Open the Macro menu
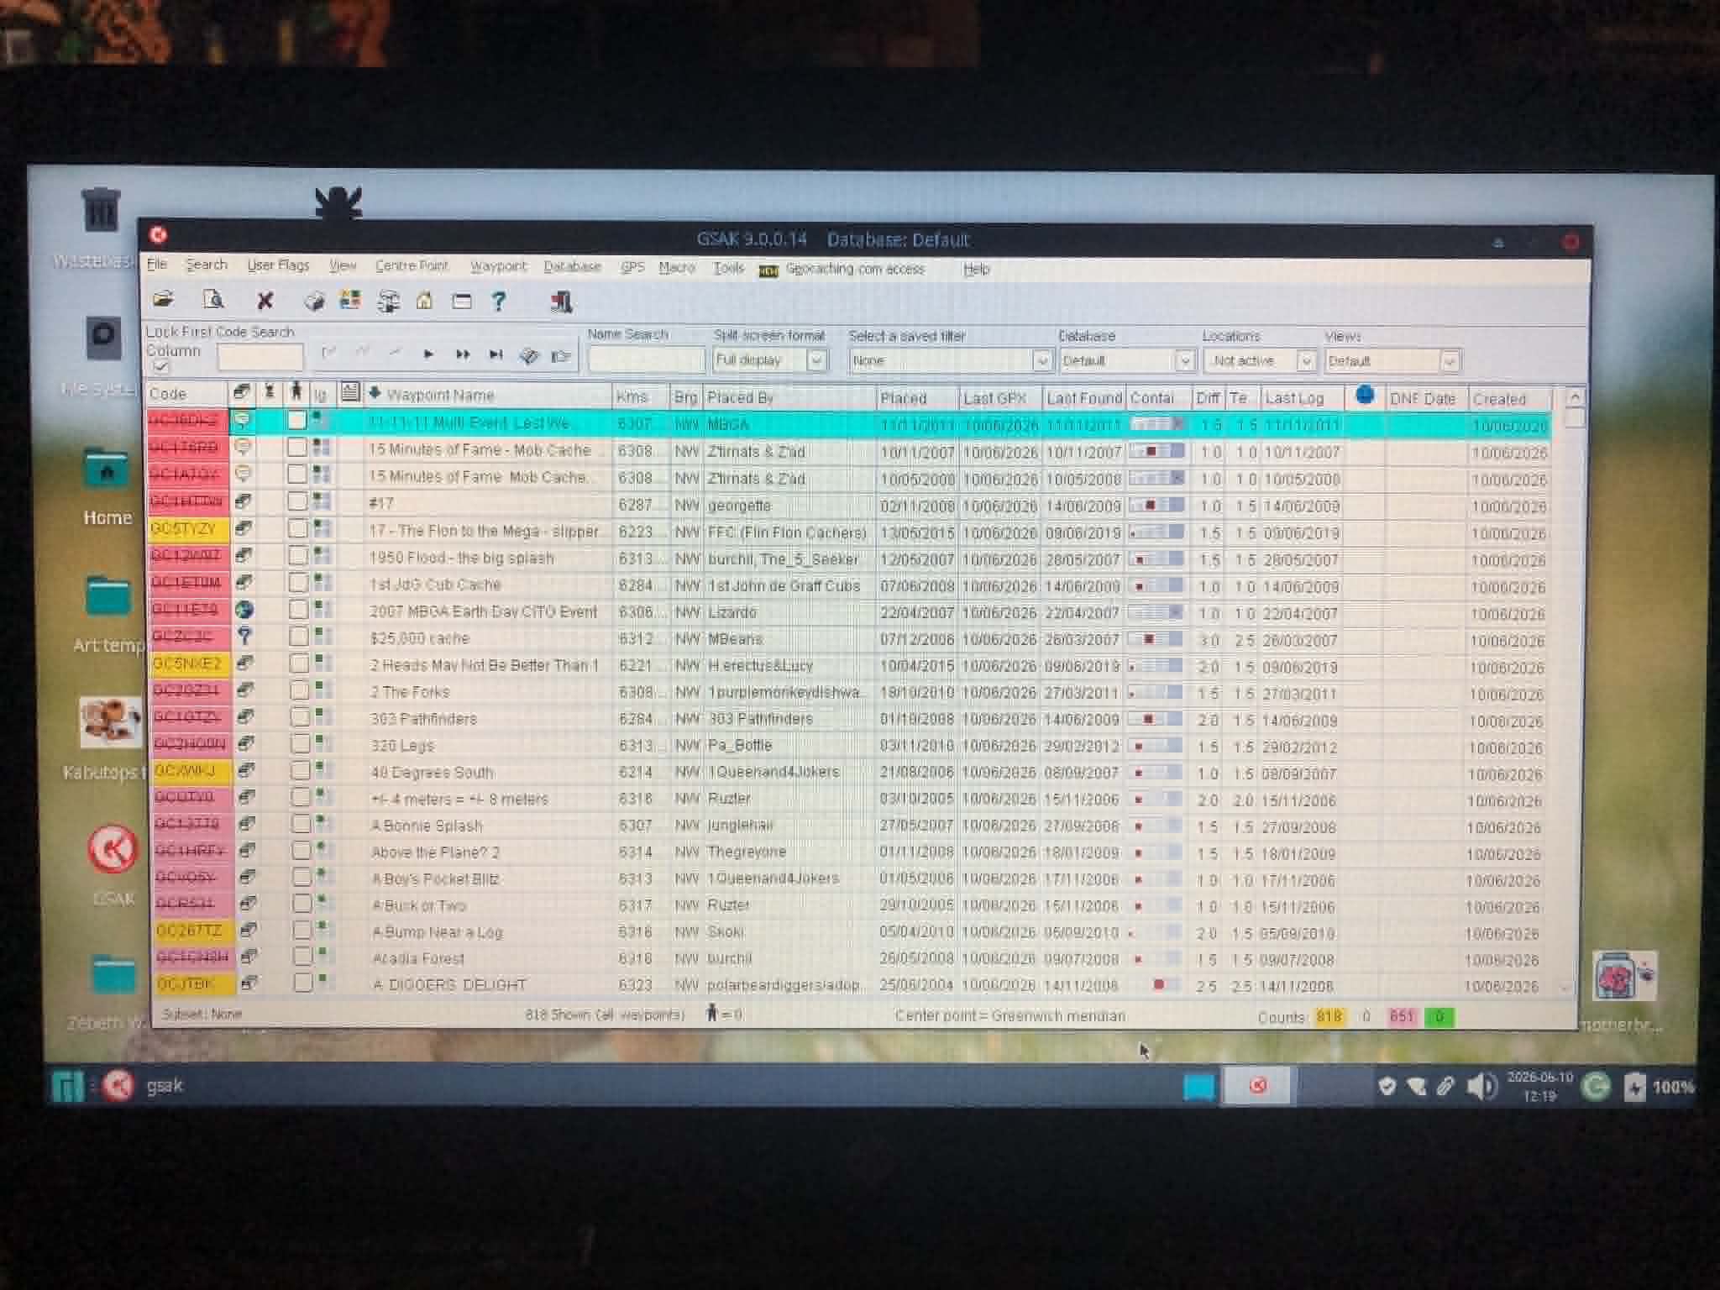 pyautogui.click(x=677, y=267)
